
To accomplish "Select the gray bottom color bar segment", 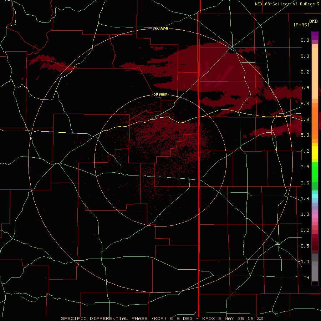I will pos(315,271).
